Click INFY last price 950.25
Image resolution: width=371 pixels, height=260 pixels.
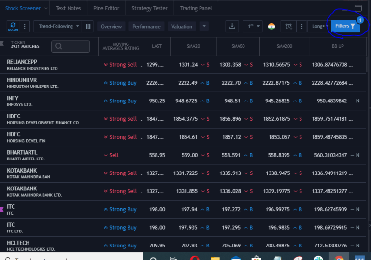157,101
